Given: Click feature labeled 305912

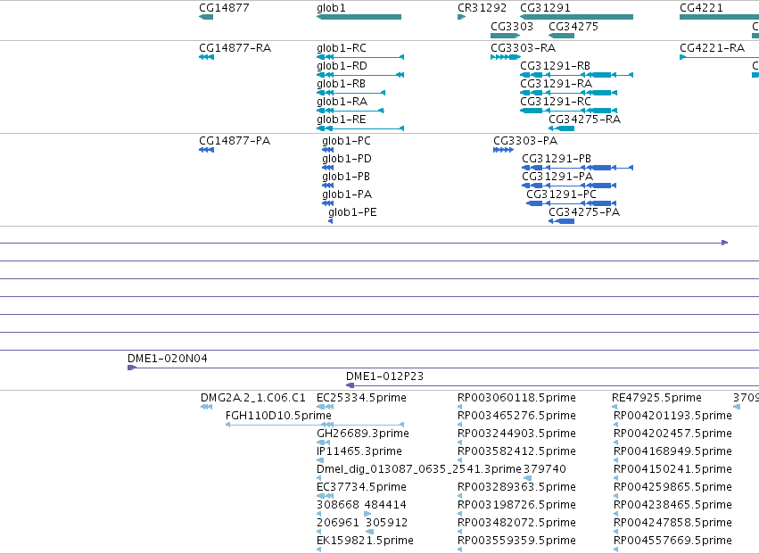Looking at the screenshot, I should [386, 523].
